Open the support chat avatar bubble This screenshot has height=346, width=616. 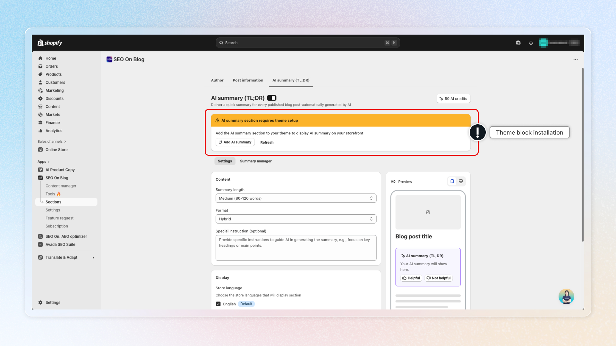[566, 296]
